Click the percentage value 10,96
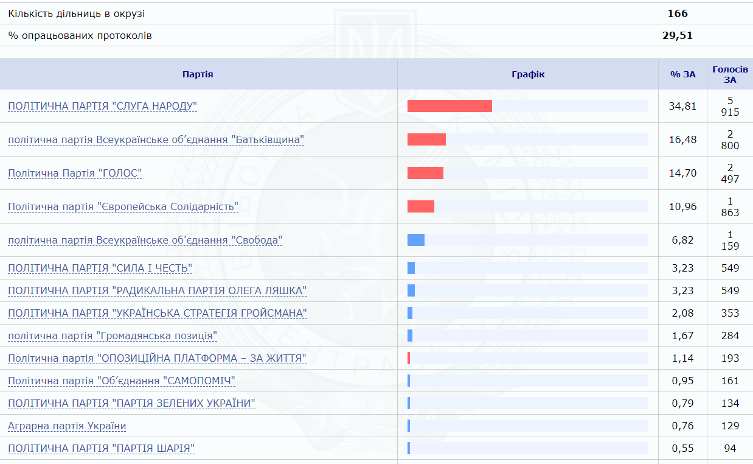The image size is (753, 464). click(x=682, y=207)
